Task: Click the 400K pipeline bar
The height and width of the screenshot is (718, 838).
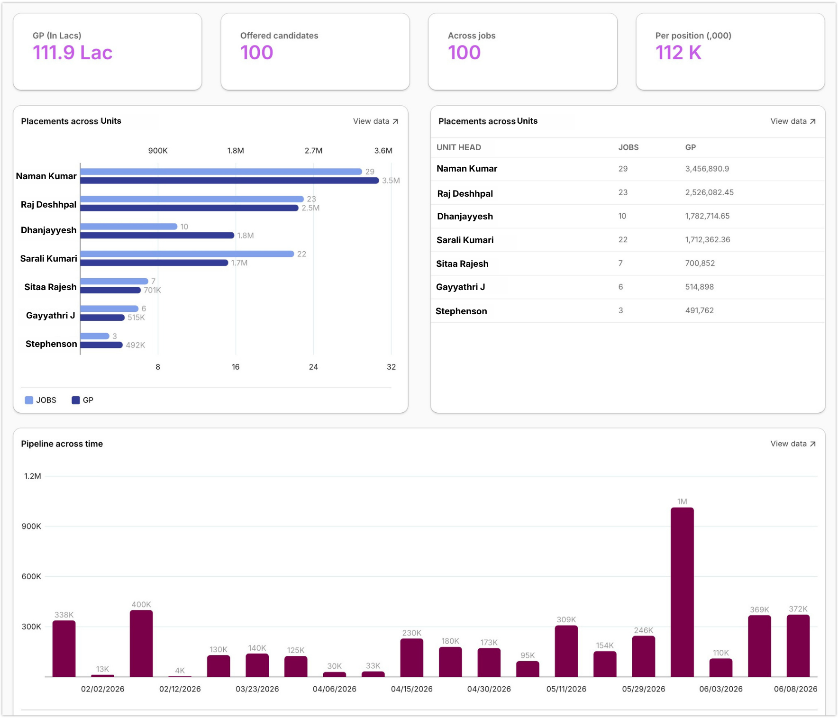Action: 141,644
